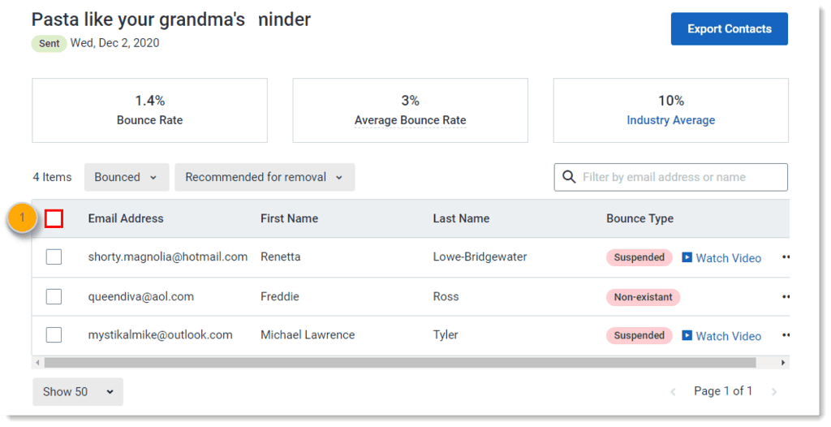Expand the Bounced filter dropdown

tap(126, 177)
